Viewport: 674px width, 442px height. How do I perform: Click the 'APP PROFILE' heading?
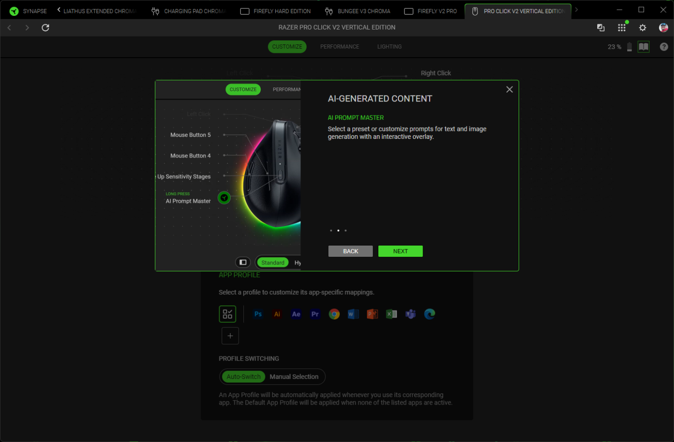coord(240,275)
